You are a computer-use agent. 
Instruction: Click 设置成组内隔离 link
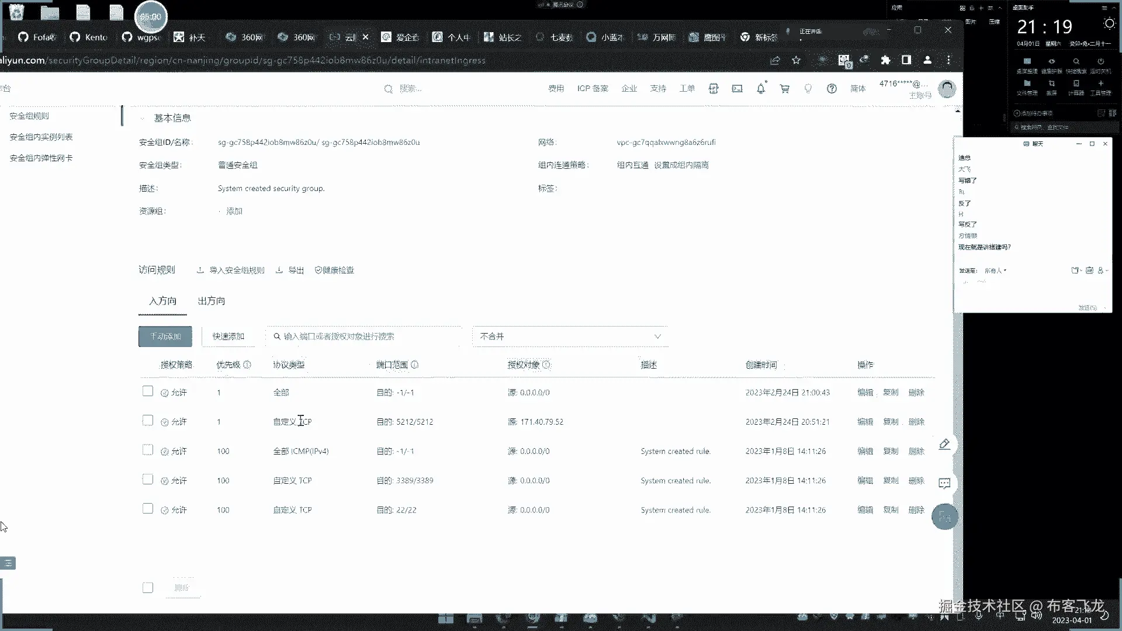tap(681, 165)
